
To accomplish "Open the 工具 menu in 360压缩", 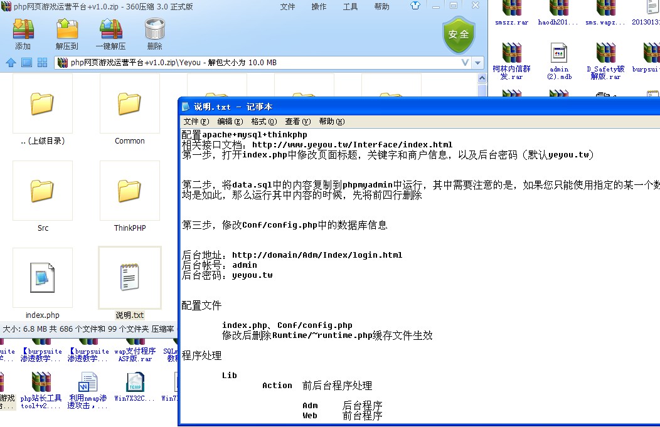I will tap(350, 7).
